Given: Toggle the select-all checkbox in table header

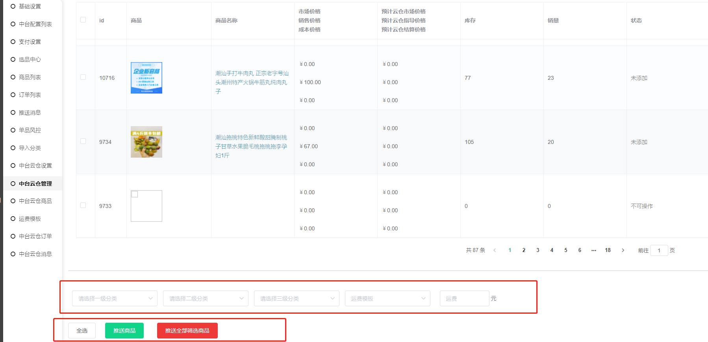Looking at the screenshot, I should click(83, 20).
